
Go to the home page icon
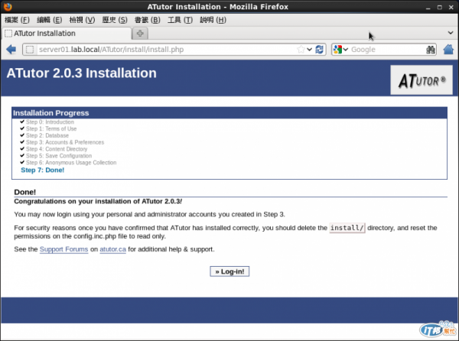(x=448, y=50)
